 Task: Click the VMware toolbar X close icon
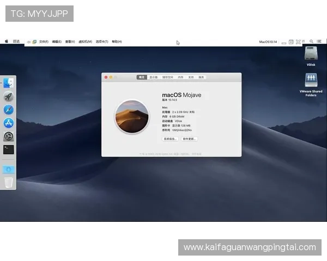coord(299,42)
